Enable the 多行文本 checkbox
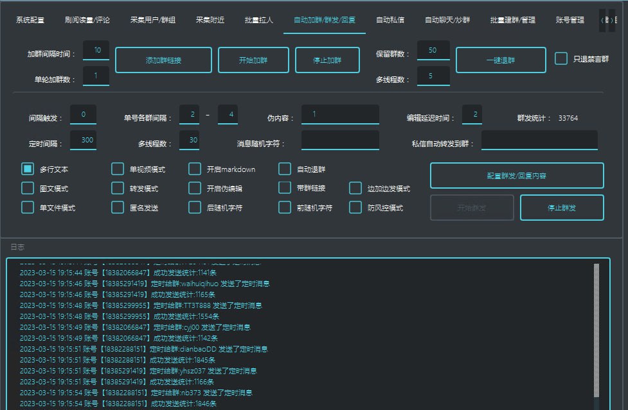Screen dimensions: 628x410 (x=28, y=169)
